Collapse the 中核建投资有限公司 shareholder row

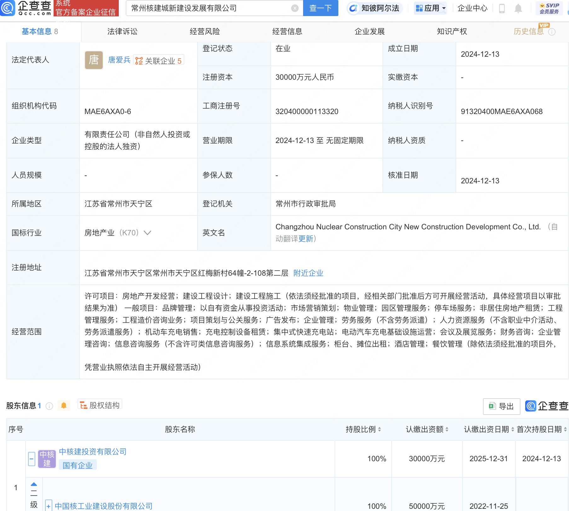click(32, 459)
